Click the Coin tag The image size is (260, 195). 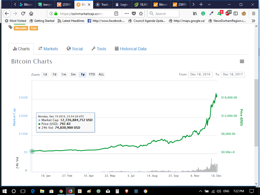point(34,28)
